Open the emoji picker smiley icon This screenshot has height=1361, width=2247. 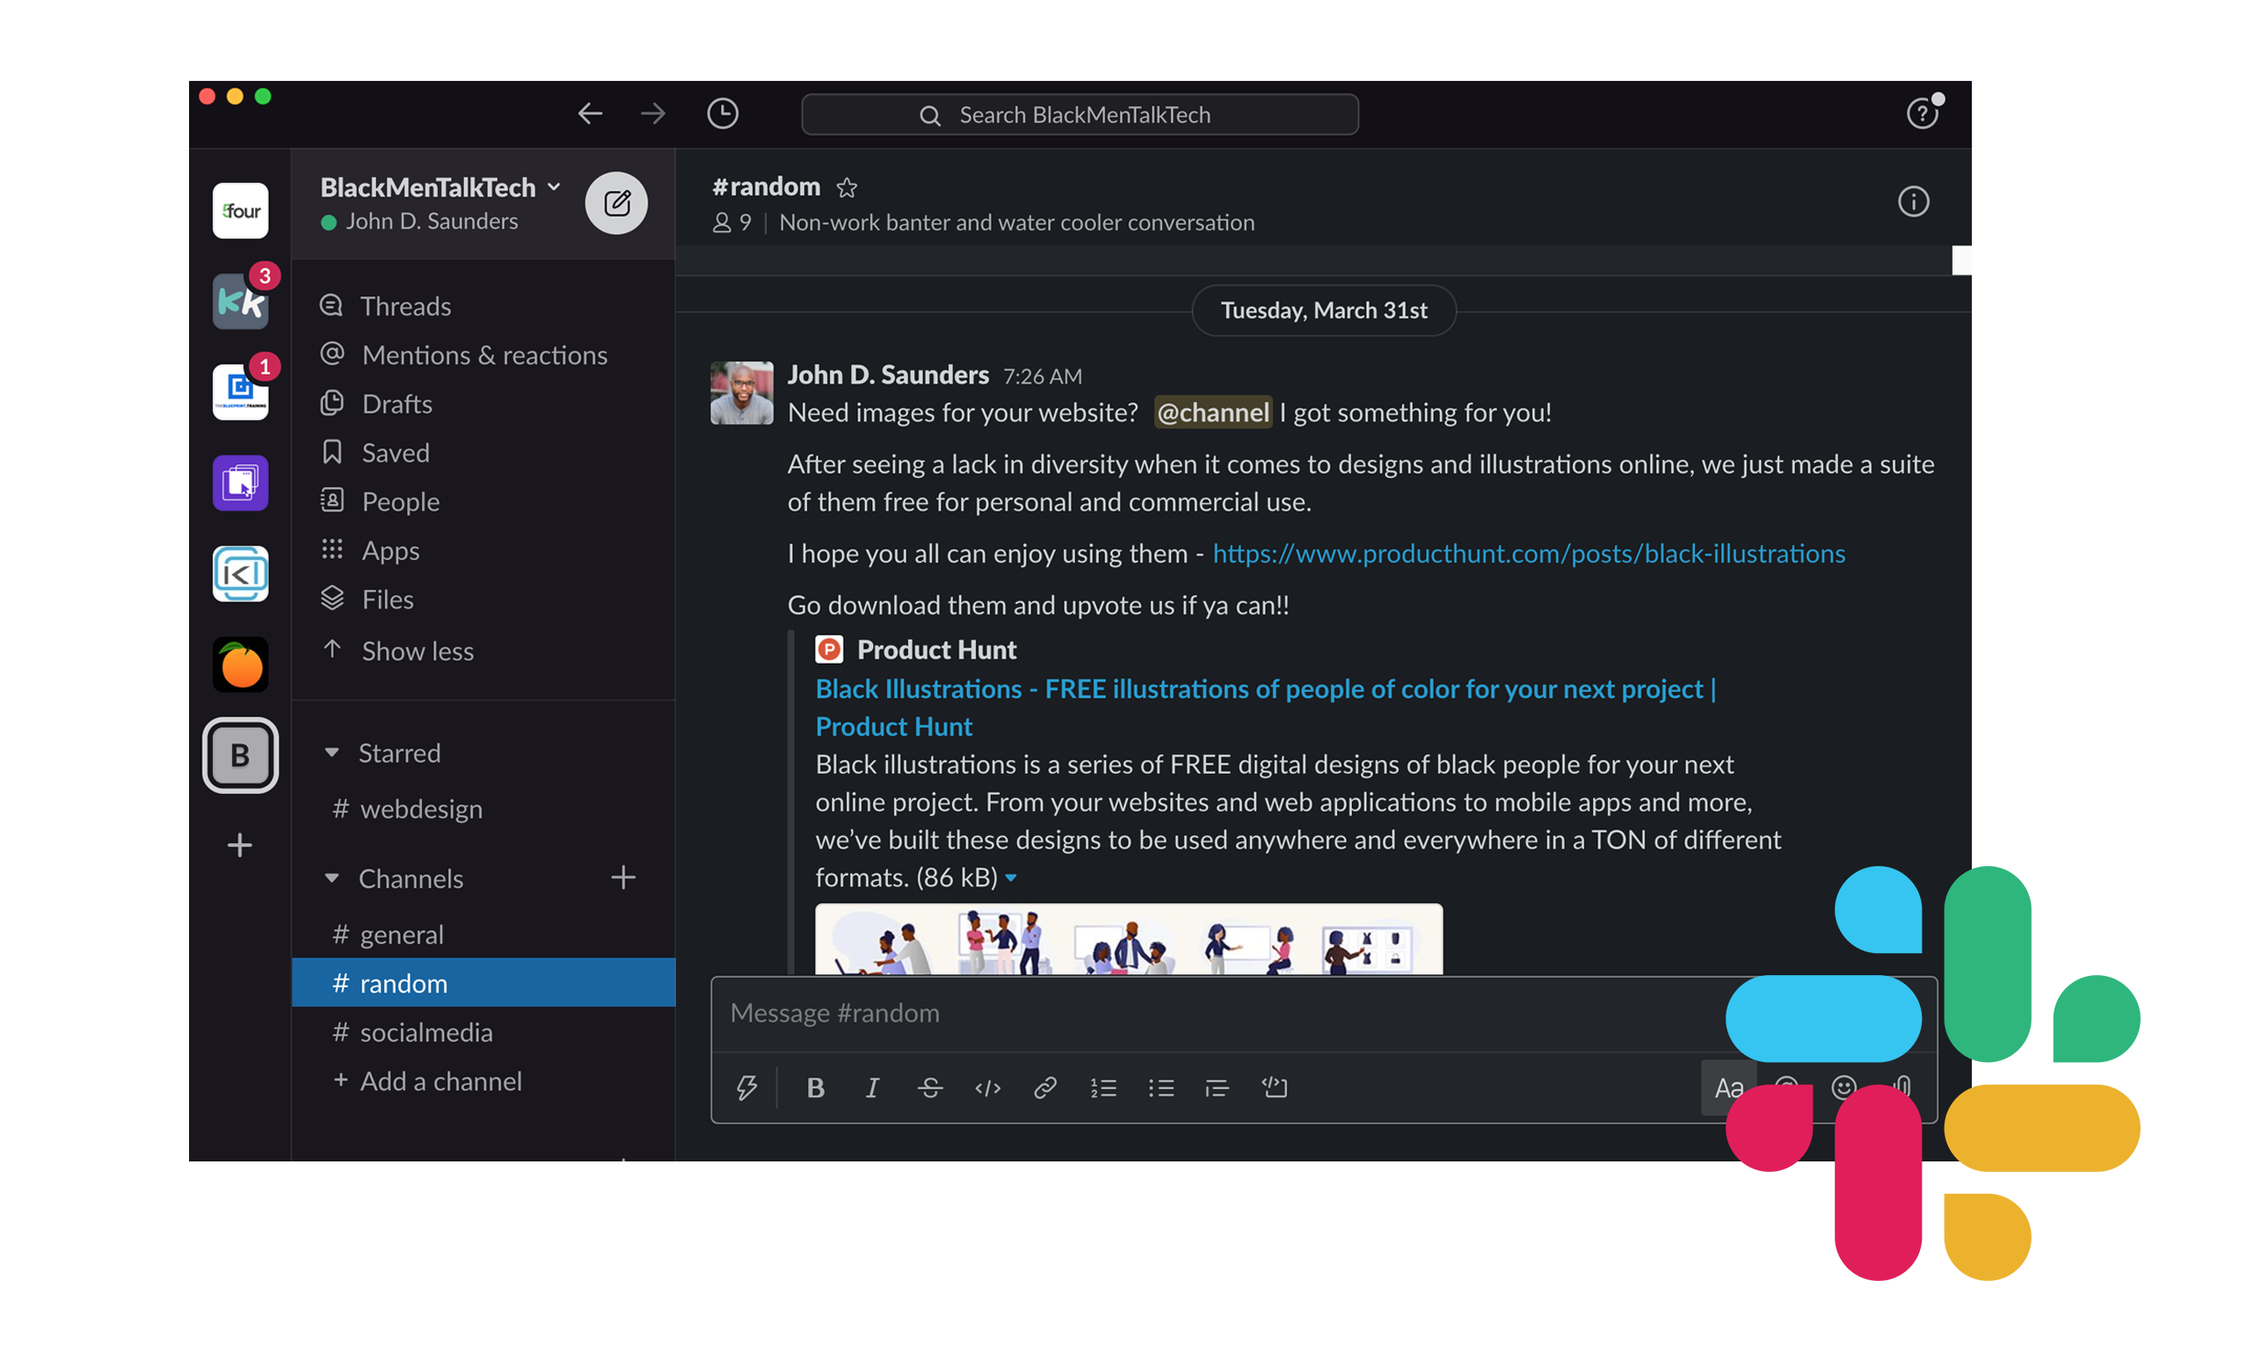(1843, 1088)
